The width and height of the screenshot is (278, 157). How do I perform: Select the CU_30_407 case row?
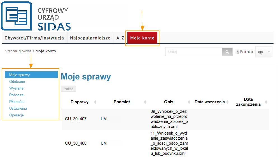[76, 119]
